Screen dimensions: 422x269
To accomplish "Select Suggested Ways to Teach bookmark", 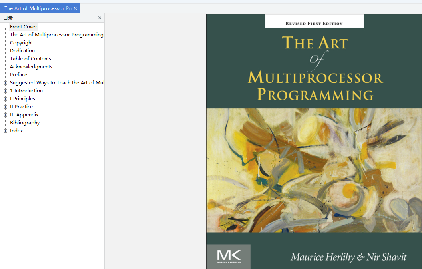I will tap(57, 83).
